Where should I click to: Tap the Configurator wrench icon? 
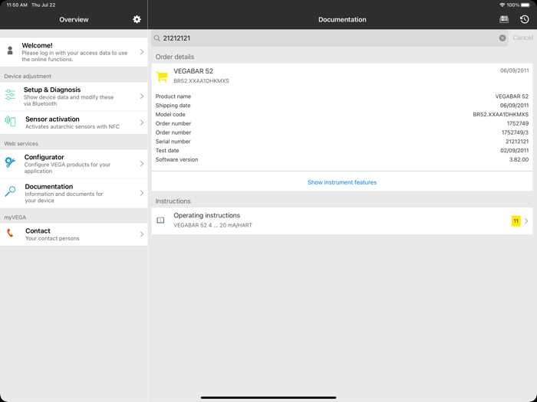[10, 162]
